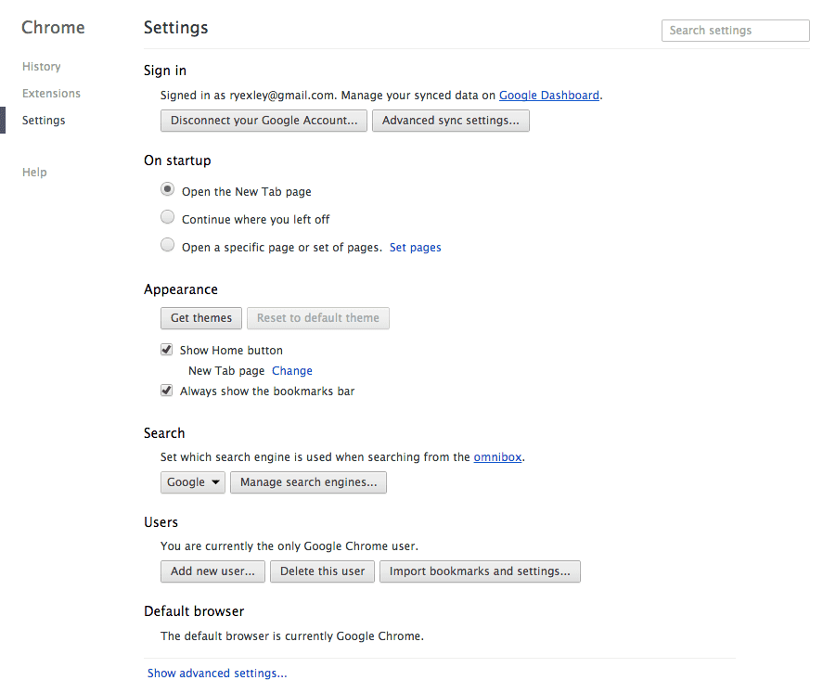Toggle Show Home button checkbox
The height and width of the screenshot is (693, 823).
(166, 350)
